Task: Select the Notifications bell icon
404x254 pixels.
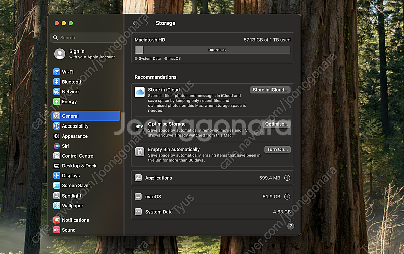Action: tap(57, 220)
